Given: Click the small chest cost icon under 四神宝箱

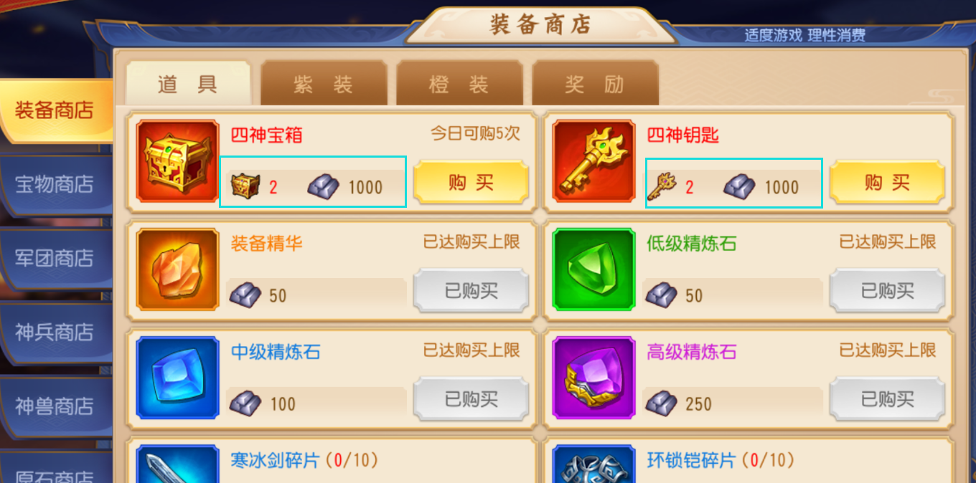Looking at the screenshot, I should (245, 187).
